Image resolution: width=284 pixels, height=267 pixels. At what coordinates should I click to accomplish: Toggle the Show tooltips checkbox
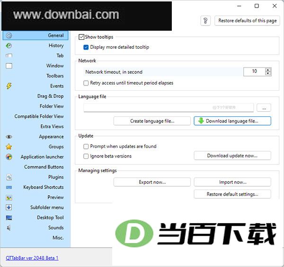(81, 37)
